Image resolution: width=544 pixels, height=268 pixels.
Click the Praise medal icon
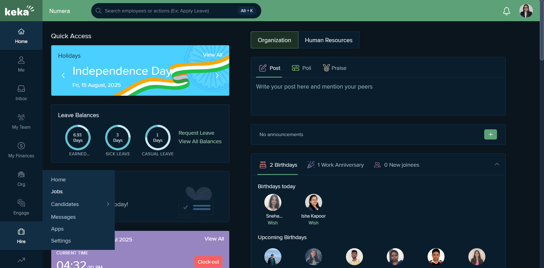[x=326, y=68]
